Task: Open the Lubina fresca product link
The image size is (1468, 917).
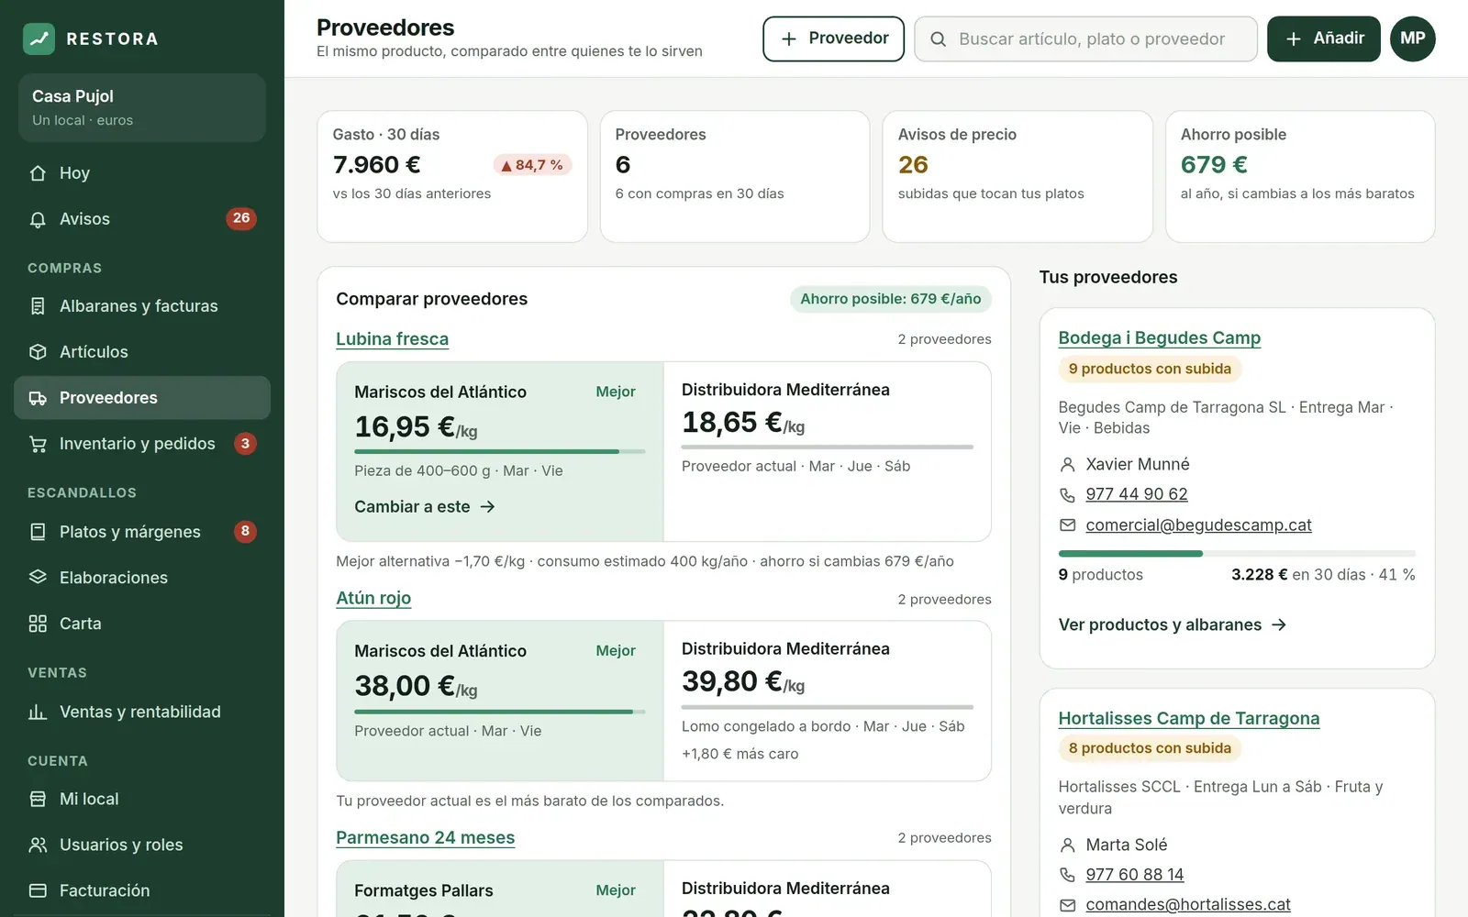Action: click(x=392, y=338)
